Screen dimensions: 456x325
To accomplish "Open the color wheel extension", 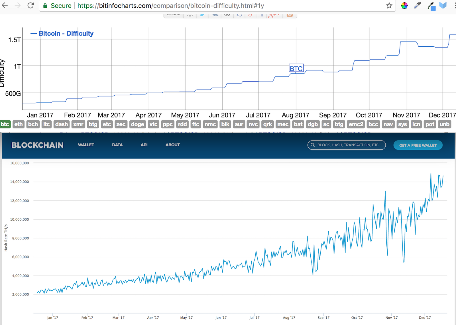I will tap(404, 5).
